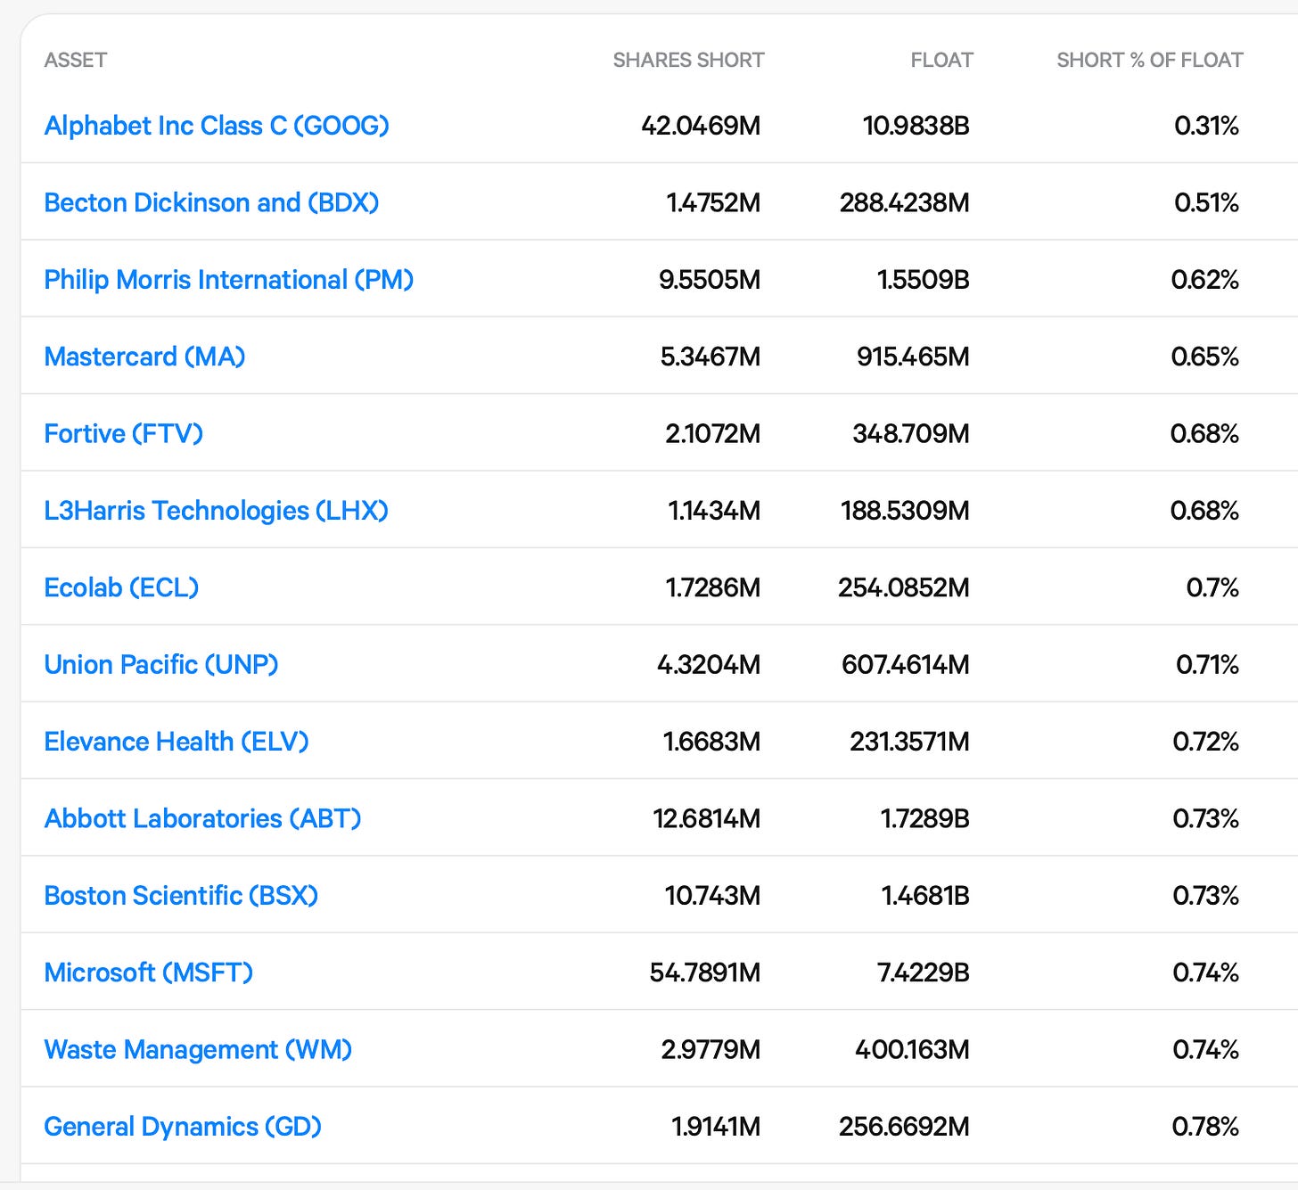Select the 42.0469M shares short value

pyautogui.click(x=701, y=126)
